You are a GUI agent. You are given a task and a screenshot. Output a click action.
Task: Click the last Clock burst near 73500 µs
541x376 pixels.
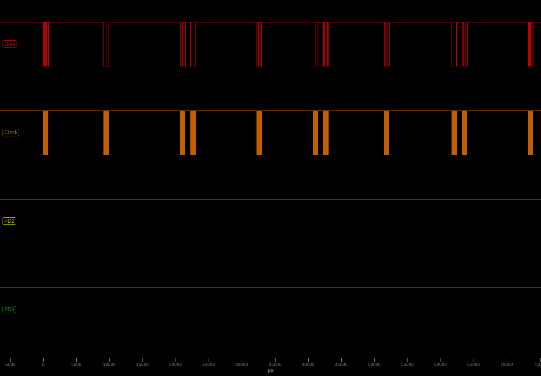pos(530,133)
